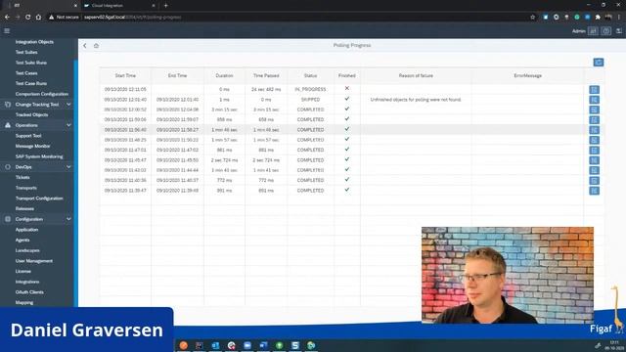Open Landscapes under Configuration
The image size is (626, 352).
pyautogui.click(x=27, y=250)
